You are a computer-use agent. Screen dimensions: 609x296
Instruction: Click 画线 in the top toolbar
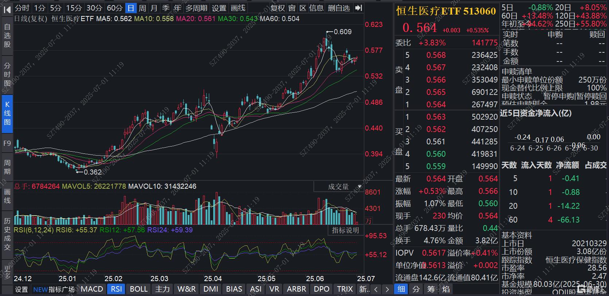238,8
